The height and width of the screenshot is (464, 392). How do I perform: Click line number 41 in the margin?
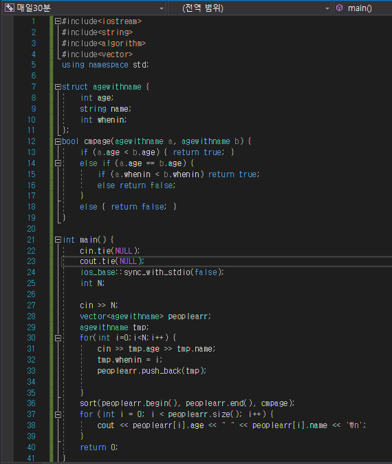click(31, 458)
